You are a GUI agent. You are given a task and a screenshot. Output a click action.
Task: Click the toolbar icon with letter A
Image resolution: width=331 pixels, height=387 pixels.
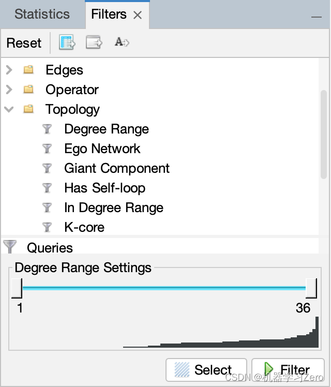122,42
